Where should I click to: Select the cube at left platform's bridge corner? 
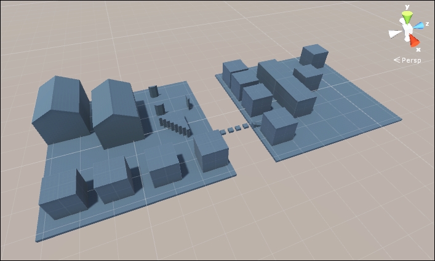click(x=212, y=151)
